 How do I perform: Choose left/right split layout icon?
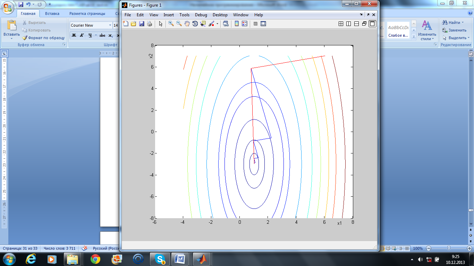coord(348,24)
